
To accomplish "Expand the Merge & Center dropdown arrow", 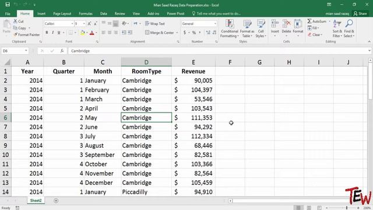I will pos(177,33).
